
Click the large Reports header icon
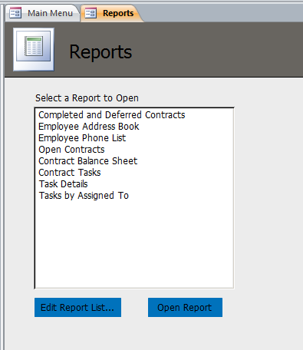[34, 49]
